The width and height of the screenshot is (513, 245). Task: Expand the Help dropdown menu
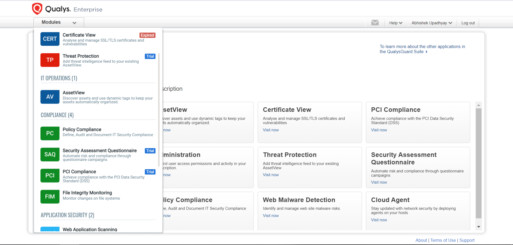click(x=396, y=23)
